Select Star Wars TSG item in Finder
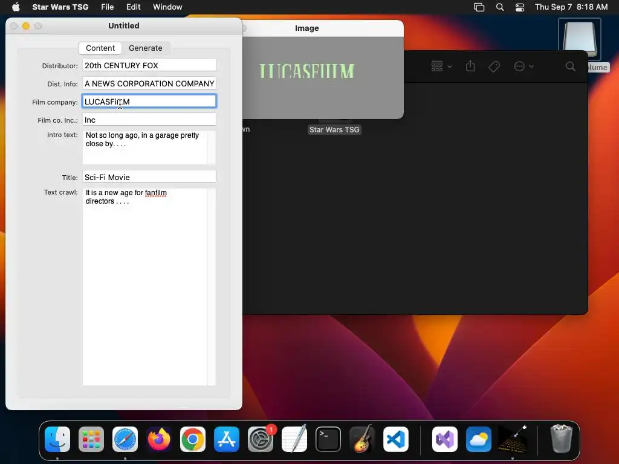 pos(334,129)
